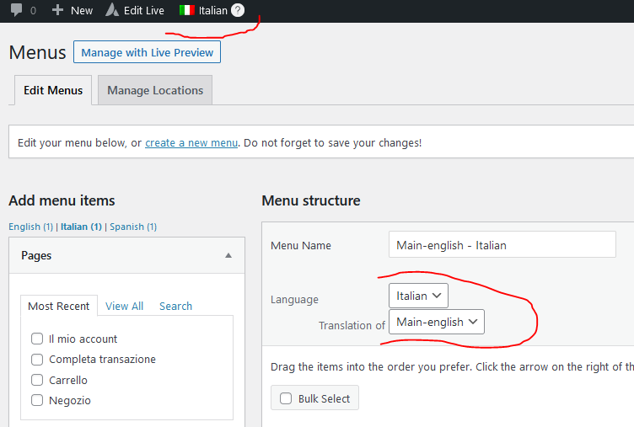Image resolution: width=634 pixels, height=427 pixels.
Task: Follow the create a new menu link
Action: (191, 143)
